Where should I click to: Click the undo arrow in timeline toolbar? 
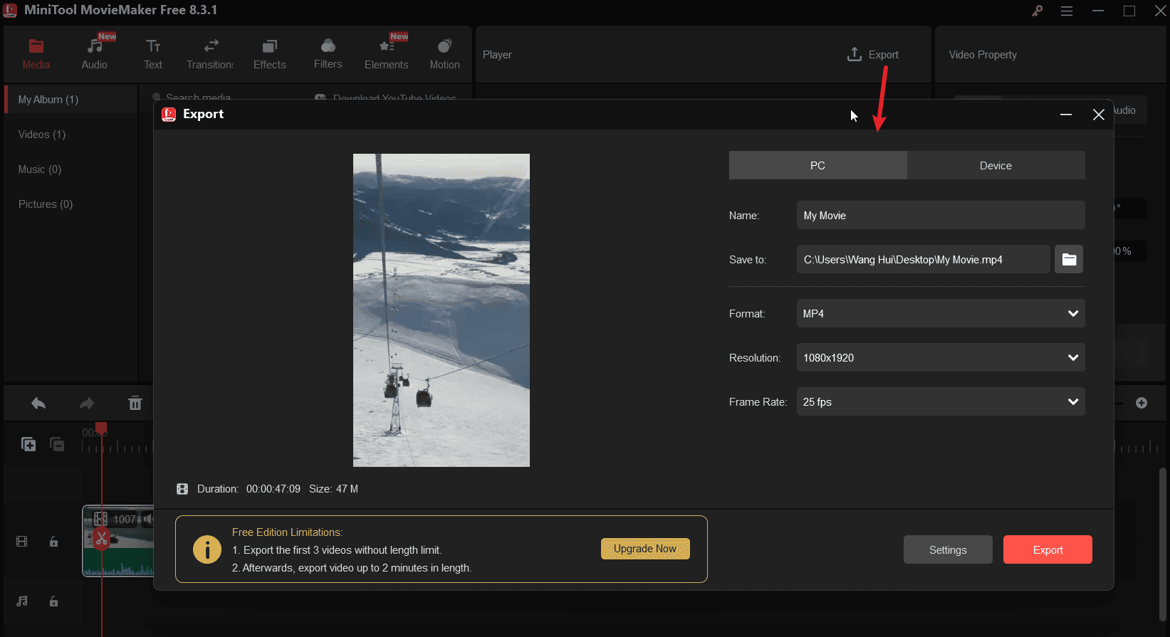click(38, 404)
